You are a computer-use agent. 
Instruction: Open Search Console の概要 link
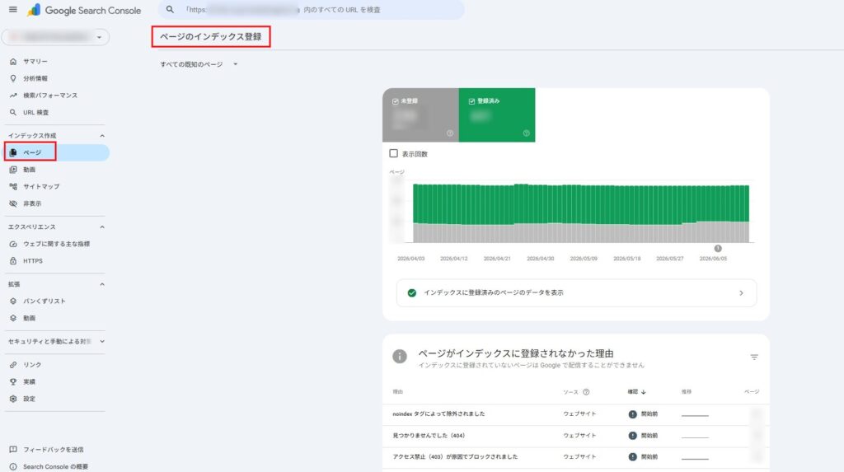(55, 466)
